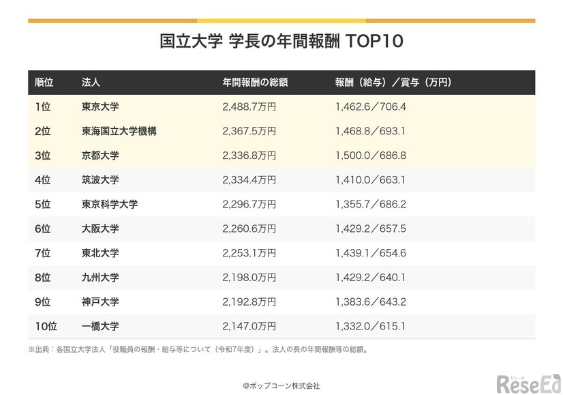Image resolution: width=563 pixels, height=395 pixels.
Task: Click the 2,253.1万円 value
Action: [249, 253]
